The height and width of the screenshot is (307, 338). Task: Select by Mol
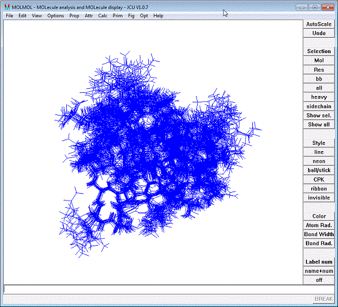(x=319, y=60)
